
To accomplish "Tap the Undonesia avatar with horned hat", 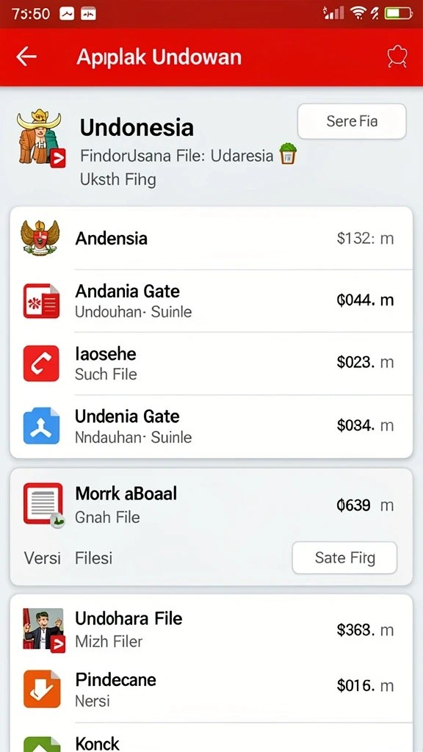I will [40, 137].
